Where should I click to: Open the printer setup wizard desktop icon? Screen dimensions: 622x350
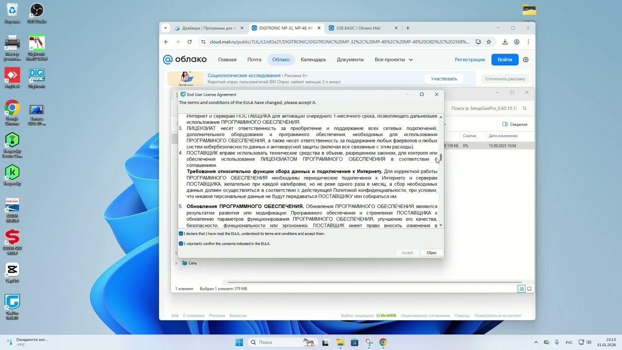pyautogui.click(x=12, y=47)
